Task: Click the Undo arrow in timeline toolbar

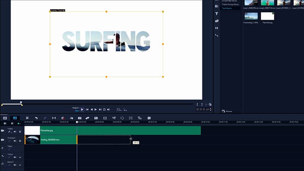Action: (36, 118)
